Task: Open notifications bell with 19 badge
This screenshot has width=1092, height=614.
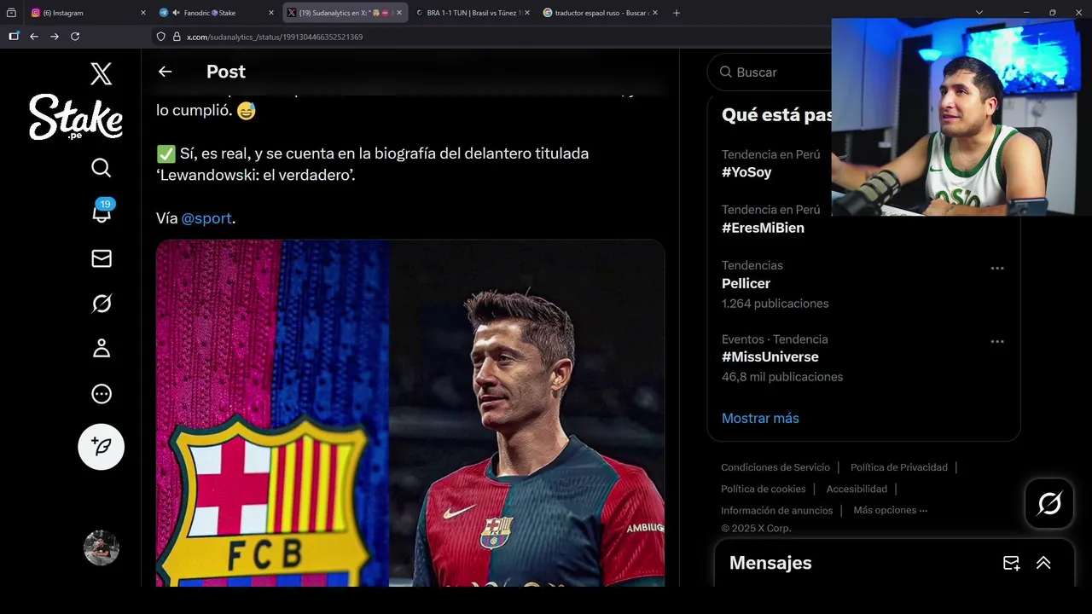Action: click(x=102, y=211)
